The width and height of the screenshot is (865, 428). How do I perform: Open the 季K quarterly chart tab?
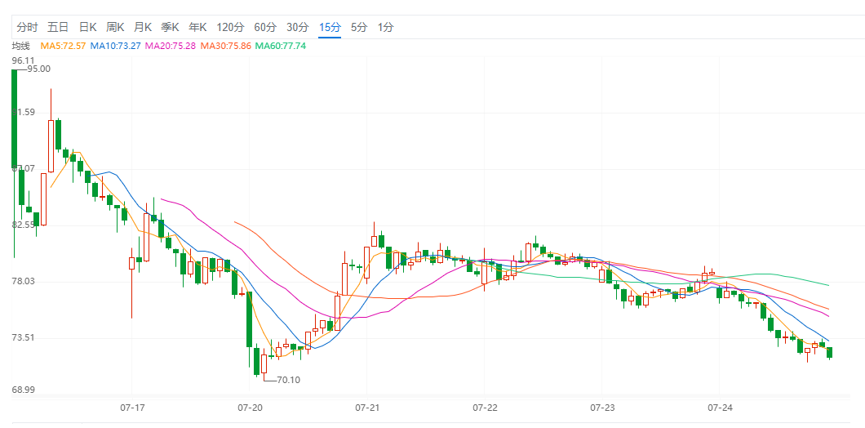click(x=170, y=27)
